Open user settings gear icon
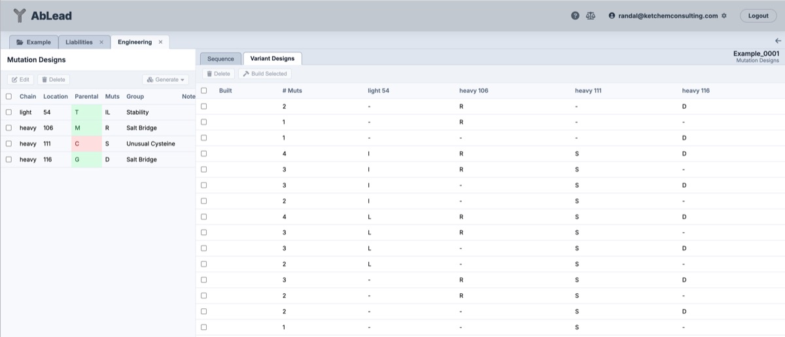The height and width of the screenshot is (337, 785). coord(724,16)
